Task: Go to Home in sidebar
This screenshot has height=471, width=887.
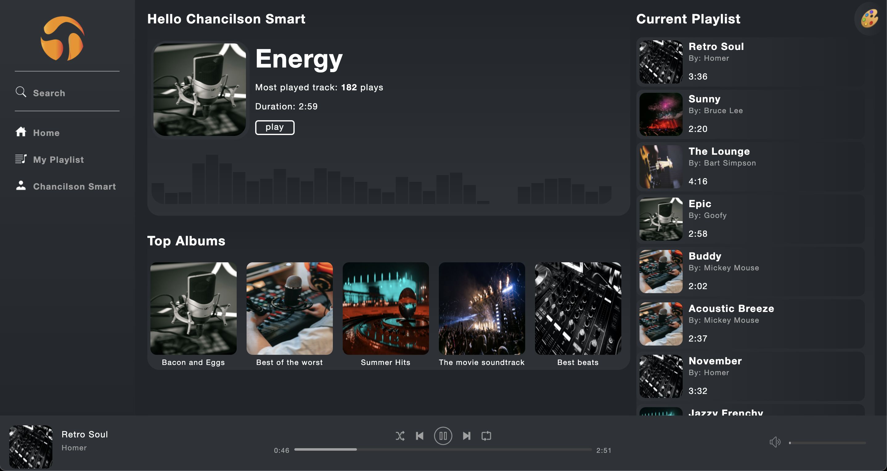Action: pos(46,133)
